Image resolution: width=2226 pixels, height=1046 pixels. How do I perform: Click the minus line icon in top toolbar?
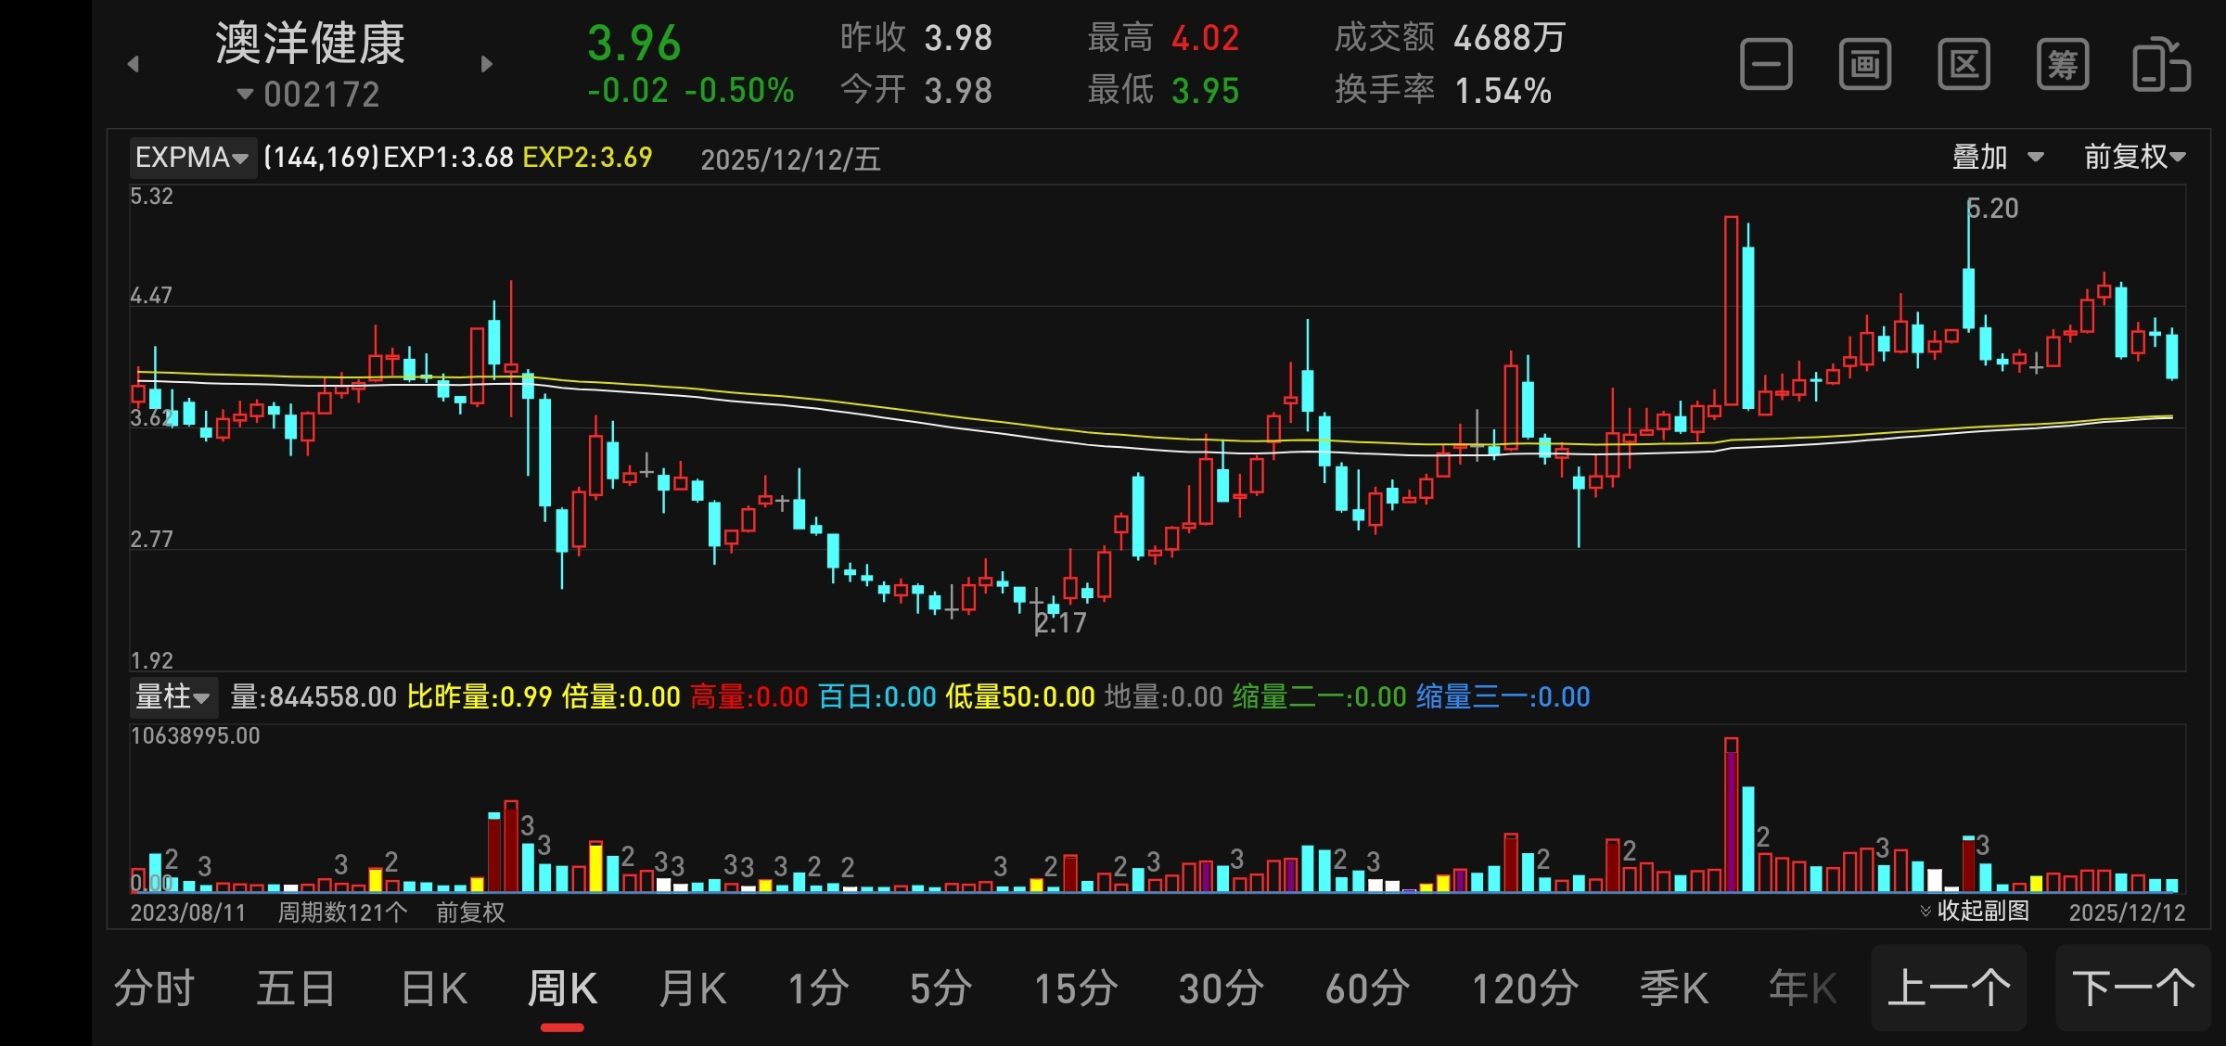[1766, 65]
